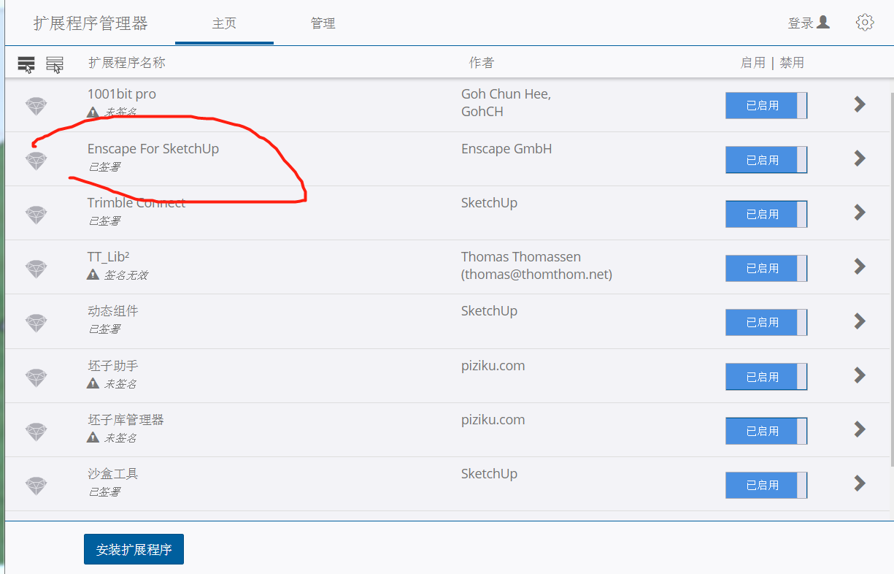Toggle 已启用 switch for Trimble Connect
894x574 pixels.
[766, 214]
